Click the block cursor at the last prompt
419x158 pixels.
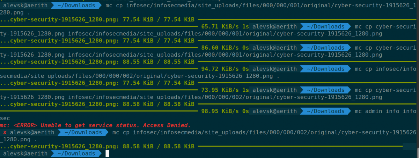[107, 153]
